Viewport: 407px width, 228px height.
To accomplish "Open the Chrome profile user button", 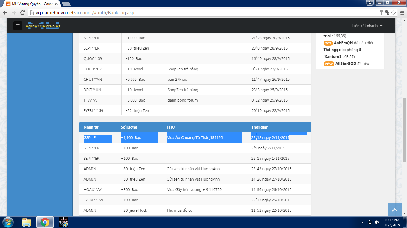I will pyautogui.click(x=369, y=3).
